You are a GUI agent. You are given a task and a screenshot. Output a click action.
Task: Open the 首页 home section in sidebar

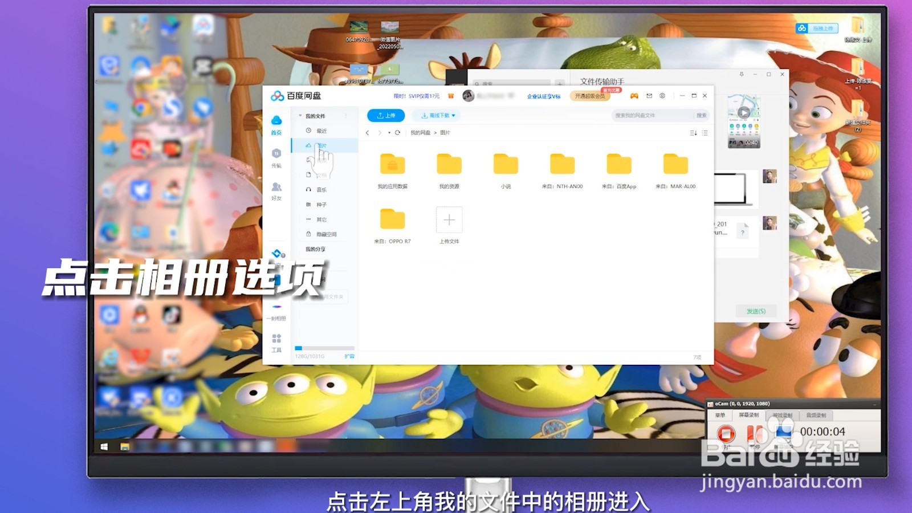point(276,125)
